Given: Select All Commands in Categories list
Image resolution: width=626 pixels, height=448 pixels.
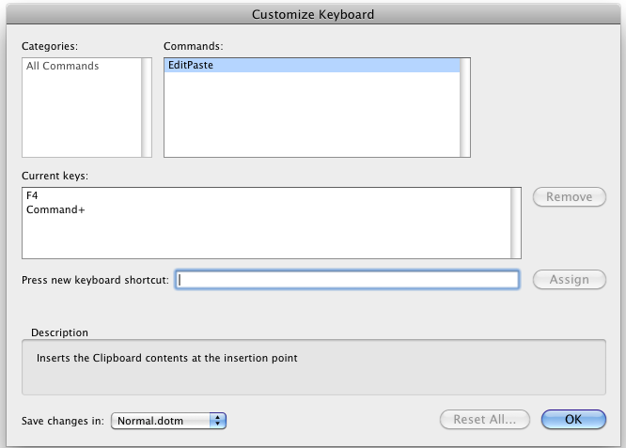Looking at the screenshot, I should coord(62,66).
